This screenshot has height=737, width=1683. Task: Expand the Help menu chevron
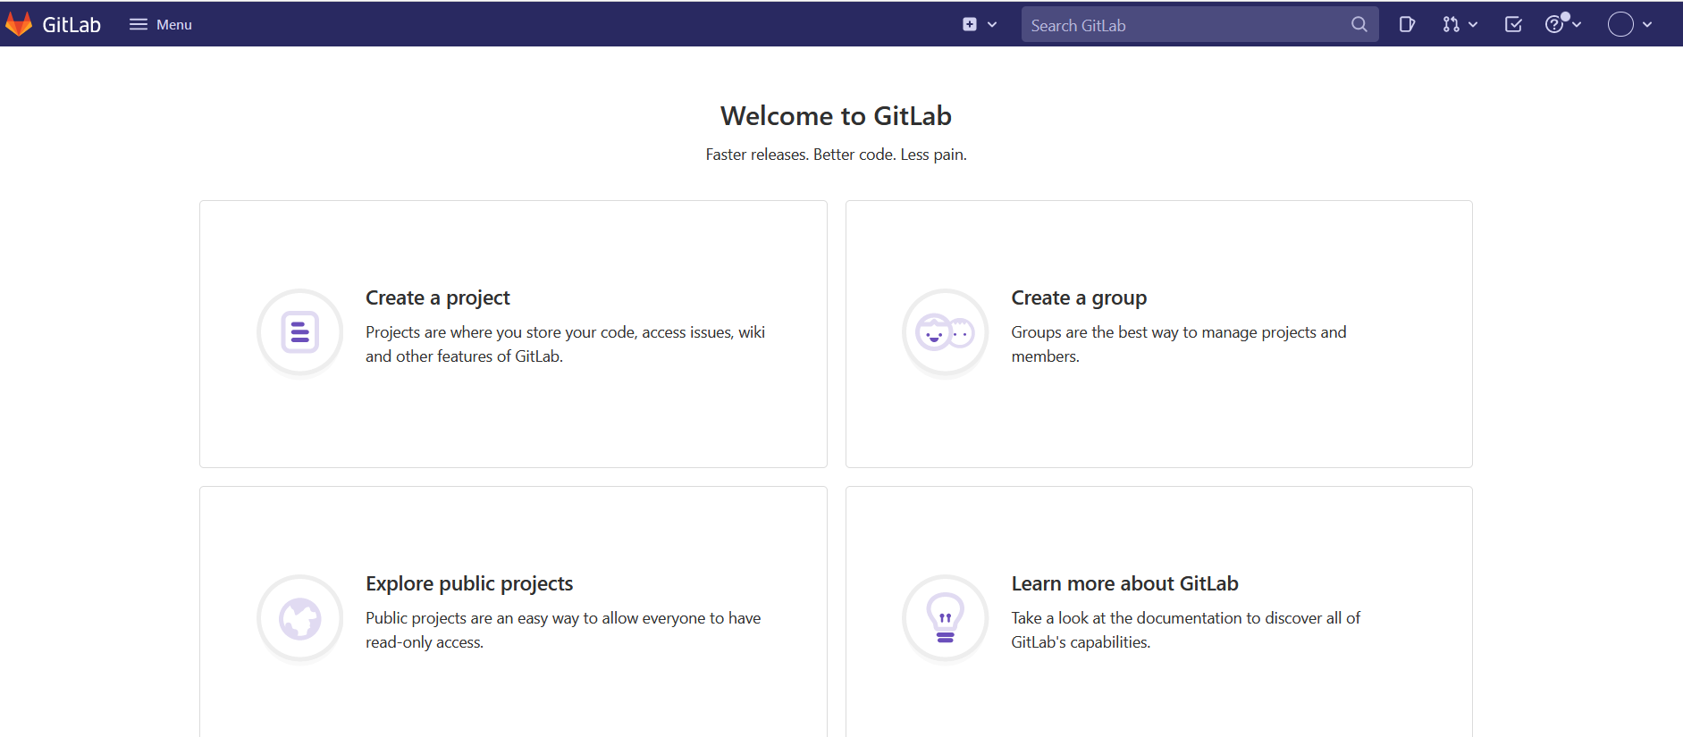click(x=1577, y=25)
